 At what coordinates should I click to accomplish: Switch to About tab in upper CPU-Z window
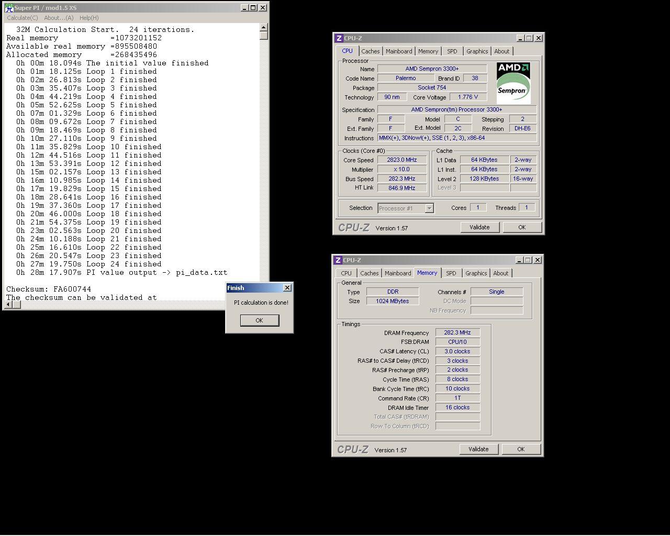coord(502,51)
